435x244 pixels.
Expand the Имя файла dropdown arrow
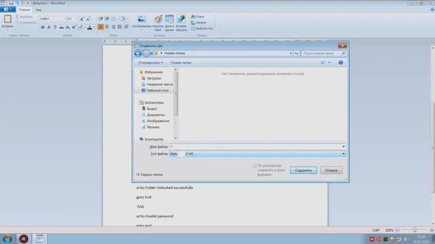343,146
